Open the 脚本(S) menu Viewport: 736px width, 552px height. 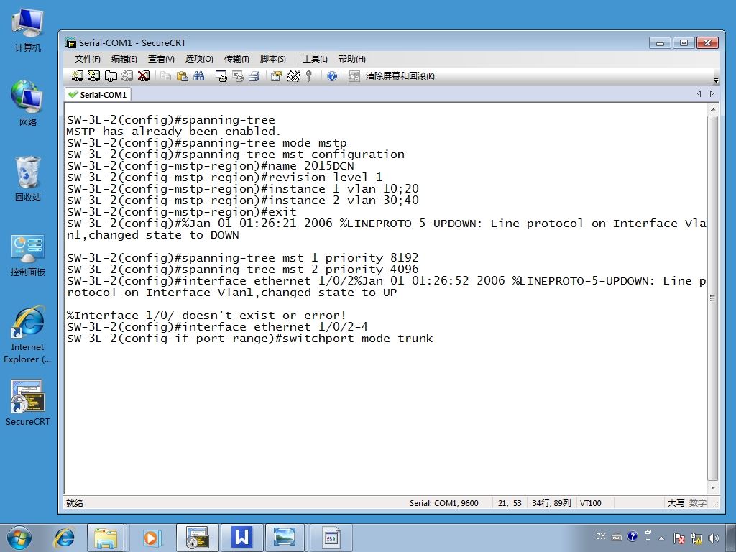pos(272,59)
